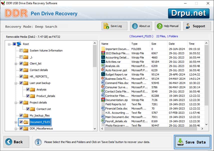Check the _L folder checkbox
This screenshot has width=214, height=151.
coord(21,57)
